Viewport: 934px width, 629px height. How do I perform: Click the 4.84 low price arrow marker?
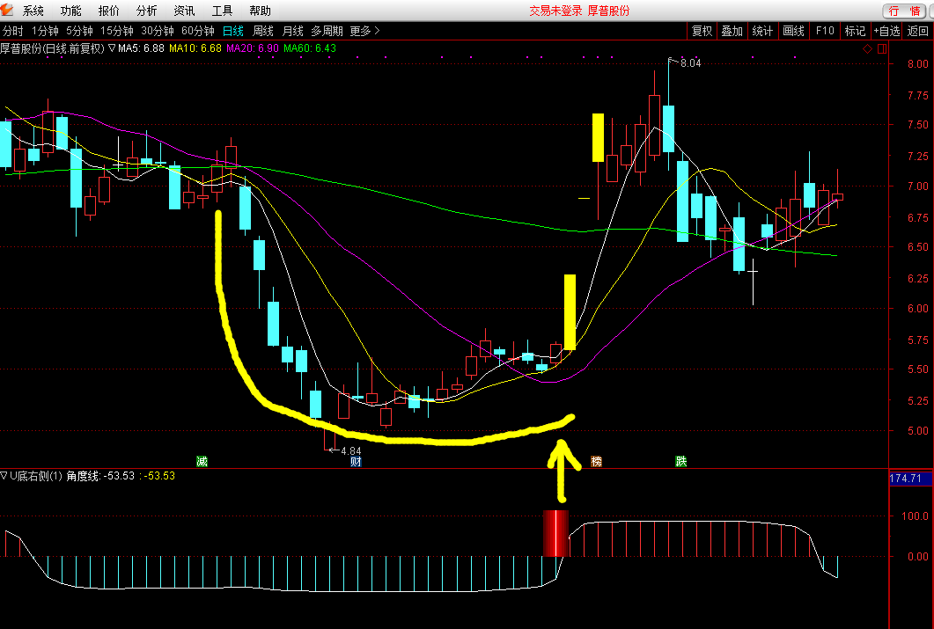345,450
